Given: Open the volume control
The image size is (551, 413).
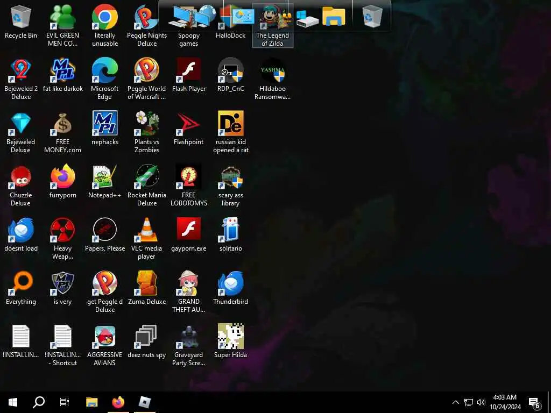Looking at the screenshot, I should [x=481, y=402].
